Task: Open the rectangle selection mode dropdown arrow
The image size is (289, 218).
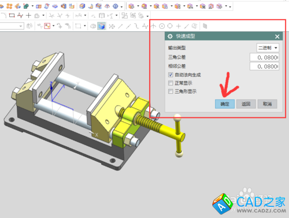Action: (85, 26)
